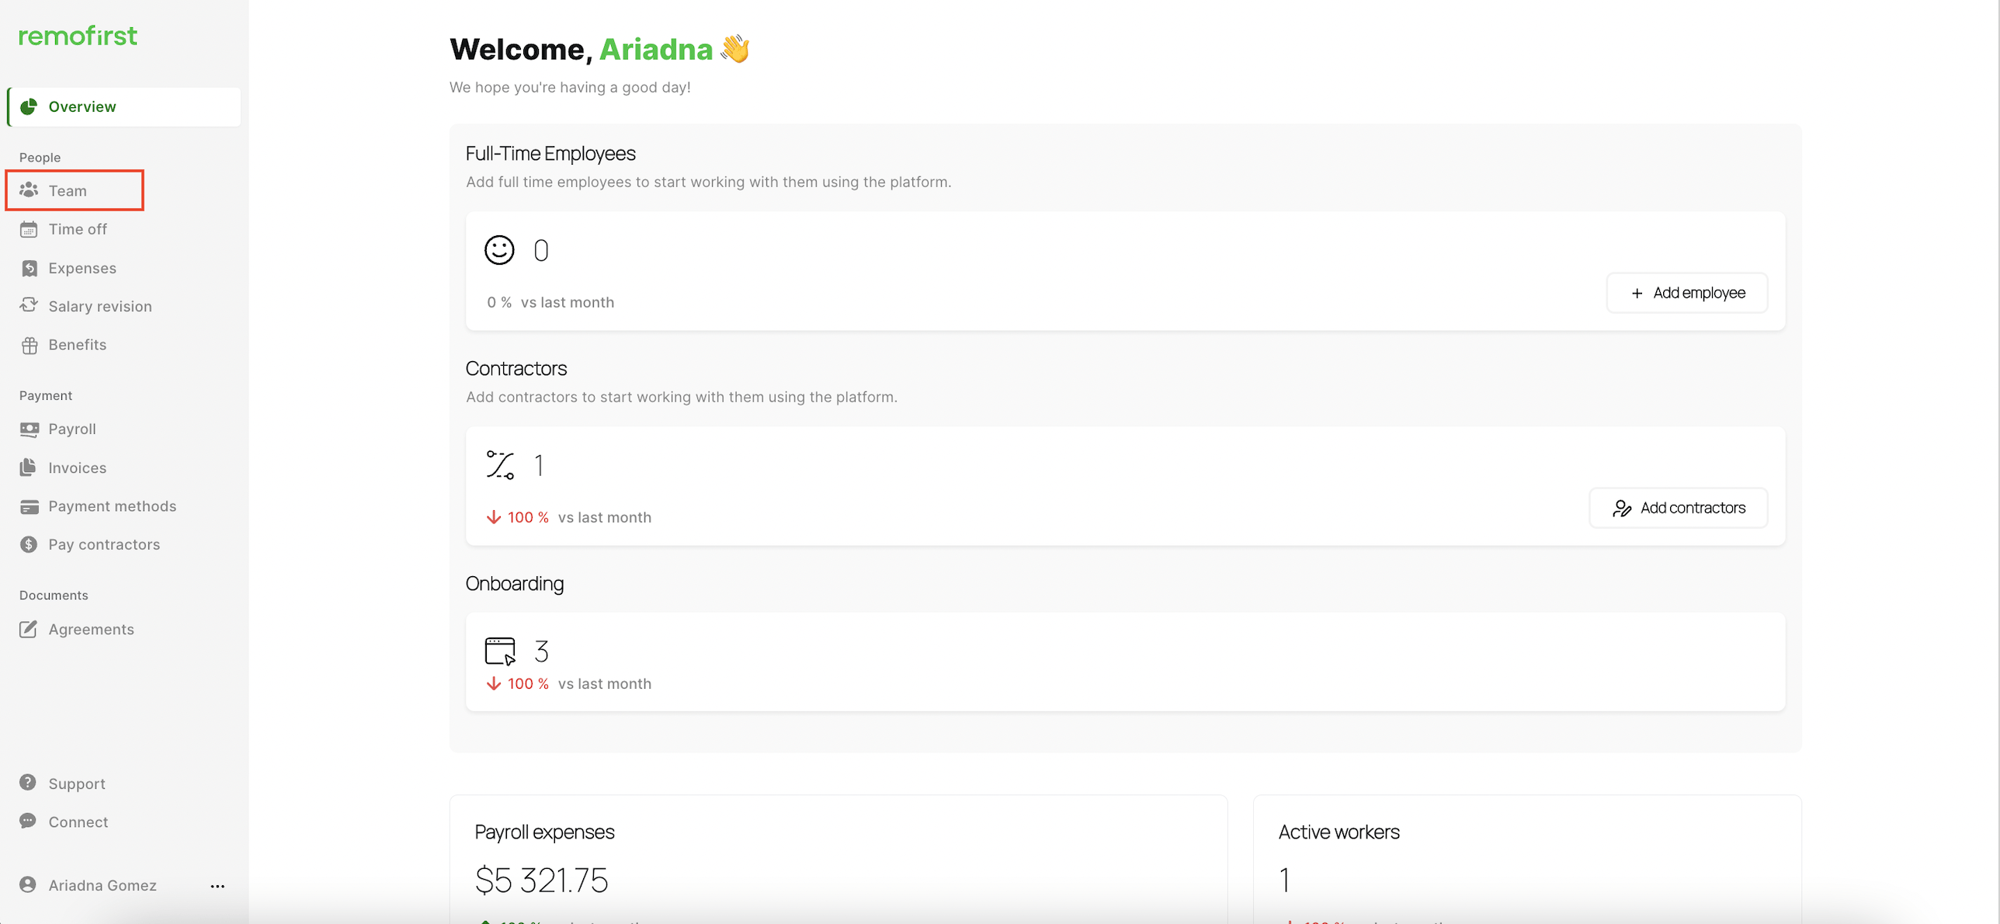Open the Onboarding count card
This screenshot has height=924, width=2000.
click(1124, 662)
